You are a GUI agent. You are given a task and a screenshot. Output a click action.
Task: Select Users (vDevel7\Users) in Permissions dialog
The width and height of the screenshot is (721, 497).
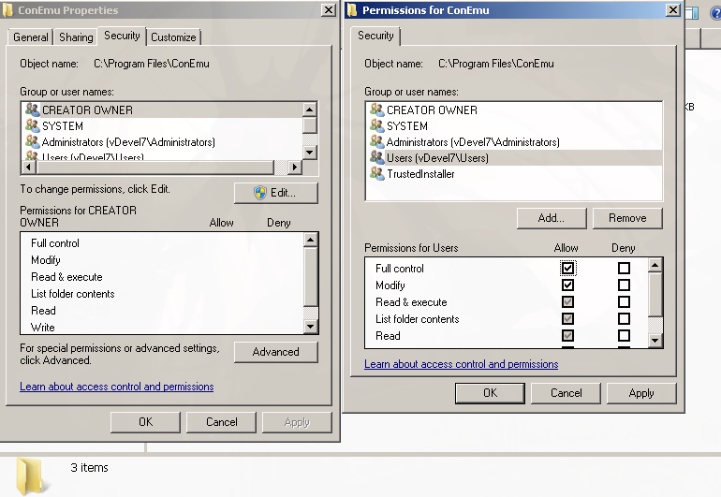514,157
